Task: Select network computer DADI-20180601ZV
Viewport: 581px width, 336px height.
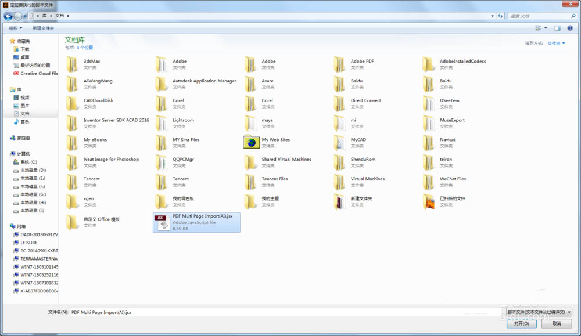Action: click(x=35, y=234)
